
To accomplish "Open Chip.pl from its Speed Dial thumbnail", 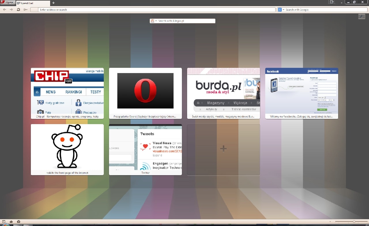I will [67, 93].
